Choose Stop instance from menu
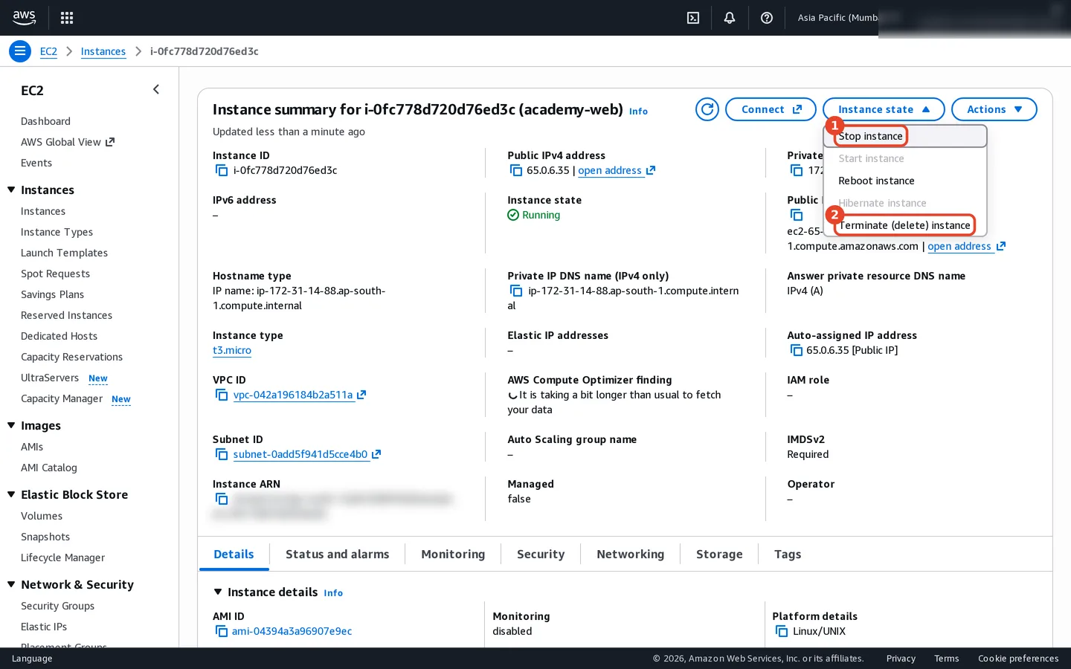The image size is (1071, 669). point(870,136)
